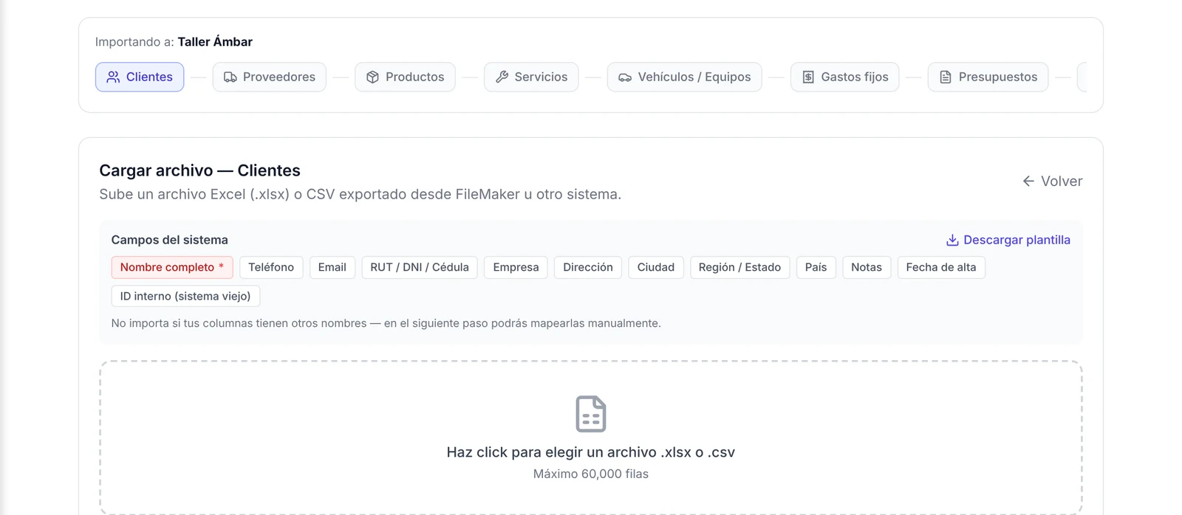Viewport: 1182px width, 515px height.
Task: Select the Servicios step tab
Action: (x=531, y=77)
